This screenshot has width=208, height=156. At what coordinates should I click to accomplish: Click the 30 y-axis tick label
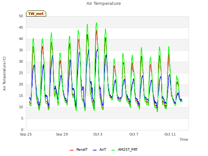pos(21,62)
